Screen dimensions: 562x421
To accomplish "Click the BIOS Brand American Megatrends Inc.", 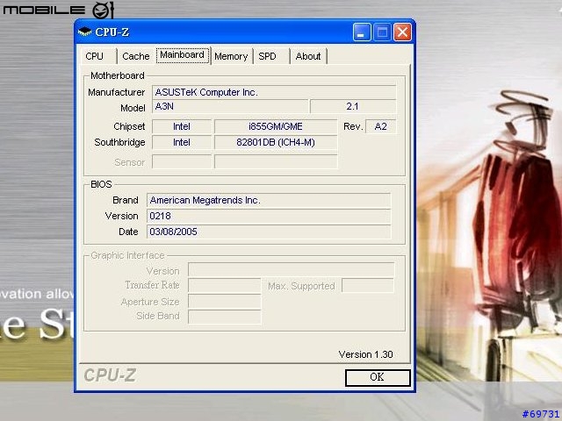I will point(269,200).
